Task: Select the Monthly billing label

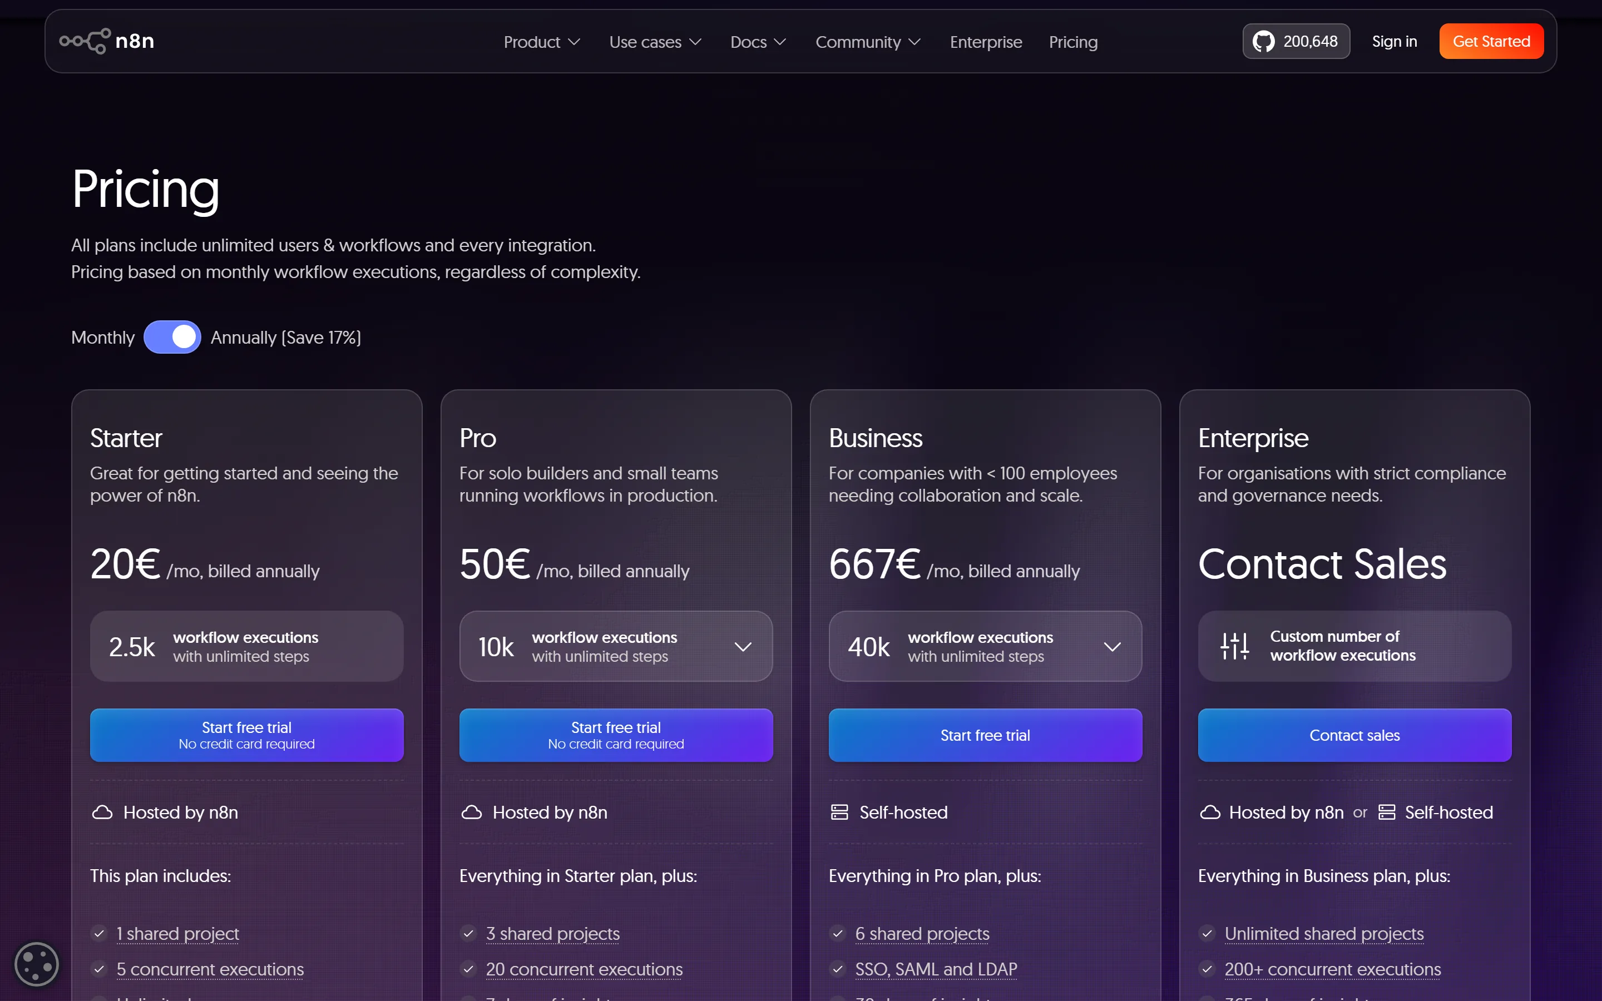Action: tap(102, 338)
